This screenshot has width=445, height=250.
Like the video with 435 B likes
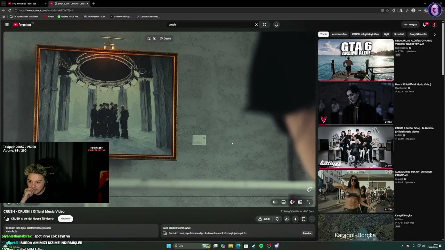(x=264, y=219)
